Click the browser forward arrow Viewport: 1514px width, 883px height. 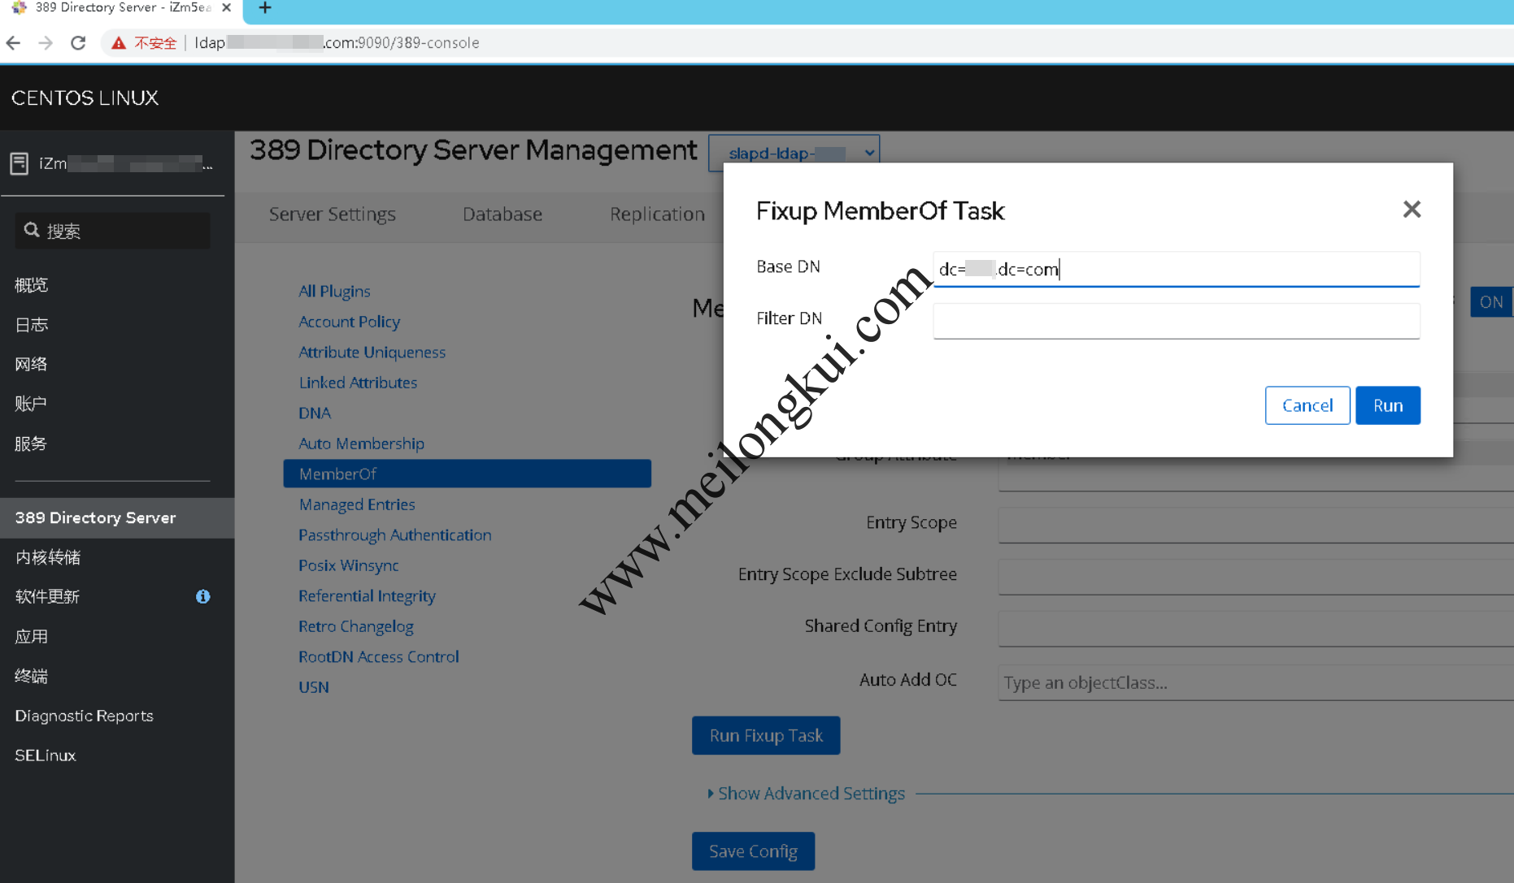click(46, 43)
